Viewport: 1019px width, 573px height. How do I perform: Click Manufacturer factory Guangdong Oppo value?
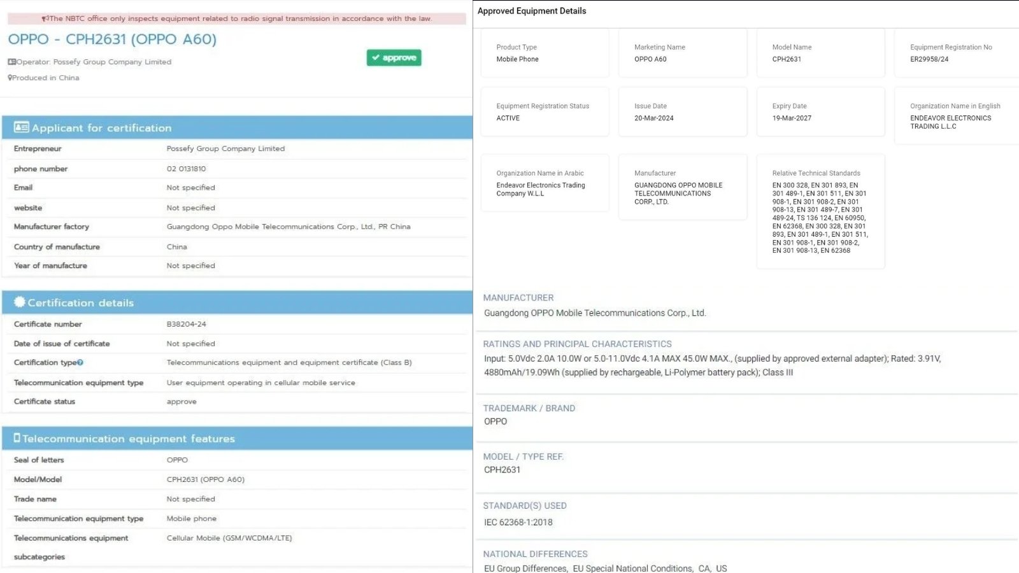click(289, 227)
